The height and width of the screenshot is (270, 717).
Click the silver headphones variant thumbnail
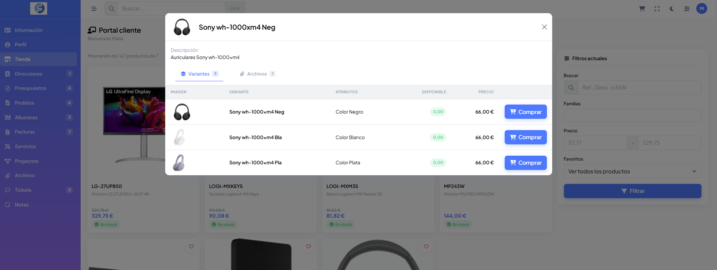point(179,162)
